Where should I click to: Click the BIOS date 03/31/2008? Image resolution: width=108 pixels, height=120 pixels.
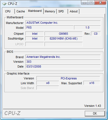(x=63, y=66)
